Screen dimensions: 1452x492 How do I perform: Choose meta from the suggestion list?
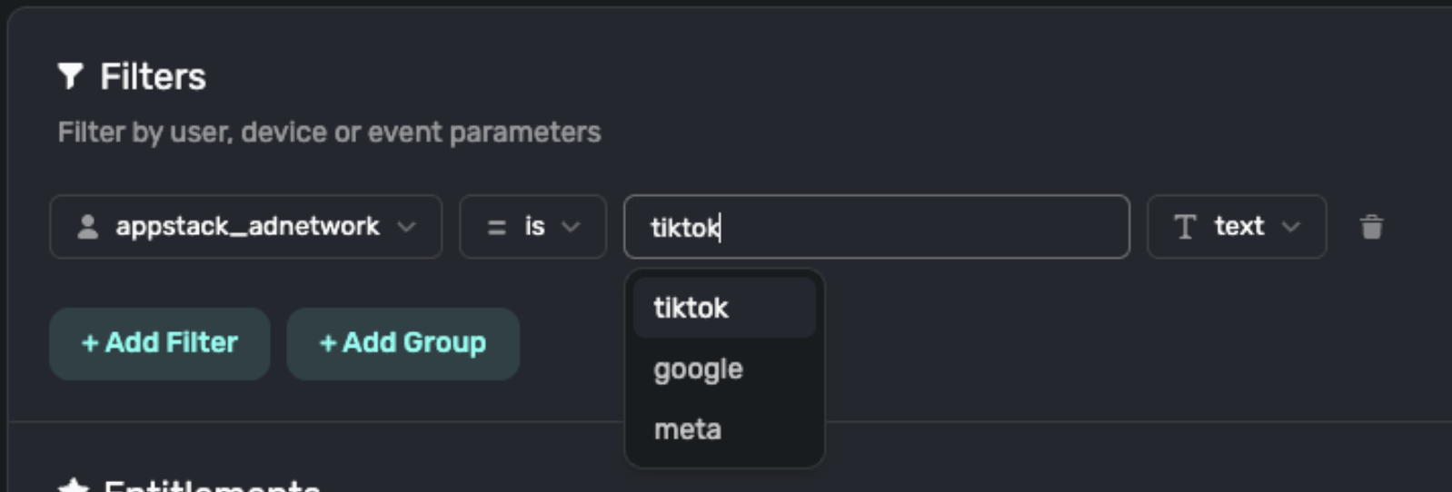pos(724,429)
